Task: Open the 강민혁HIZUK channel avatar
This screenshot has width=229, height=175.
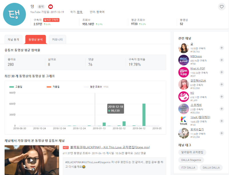Action: tap(183, 84)
